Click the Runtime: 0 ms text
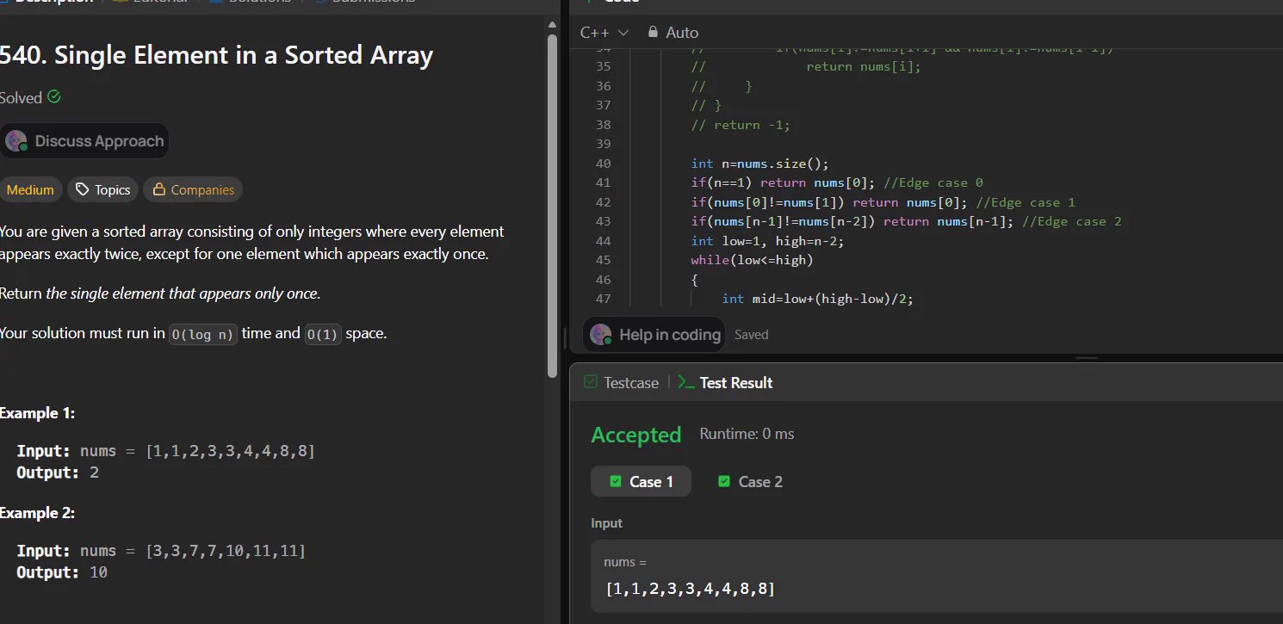Screen dimensions: 1283x624 click(x=747, y=434)
